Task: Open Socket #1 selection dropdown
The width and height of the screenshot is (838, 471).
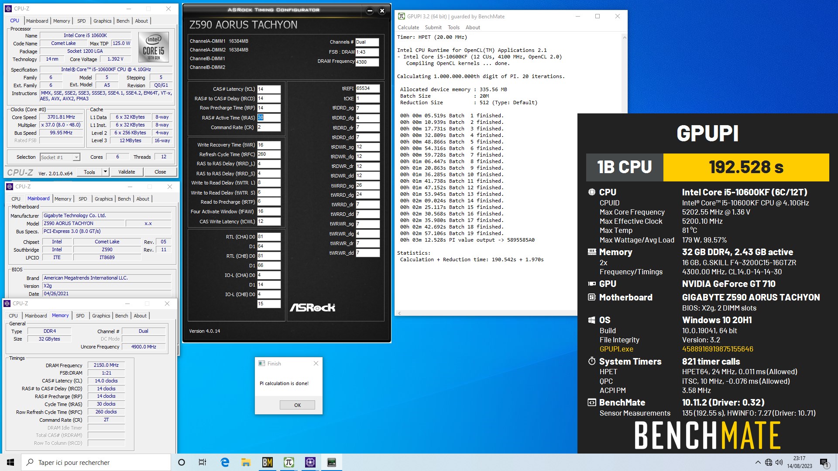Action: click(60, 157)
